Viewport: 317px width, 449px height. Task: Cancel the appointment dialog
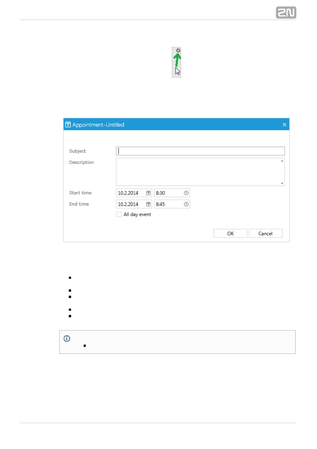click(x=265, y=233)
